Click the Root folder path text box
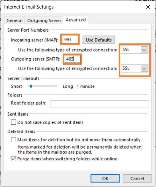 (99, 104)
